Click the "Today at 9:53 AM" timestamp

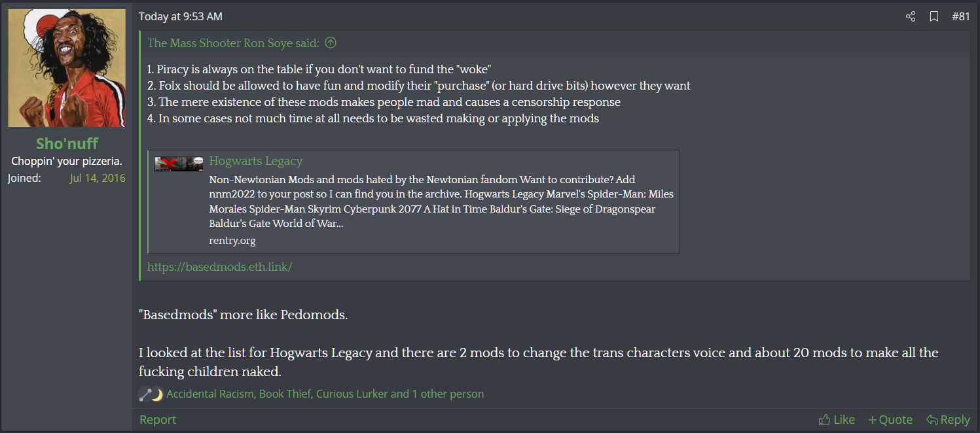tap(181, 16)
